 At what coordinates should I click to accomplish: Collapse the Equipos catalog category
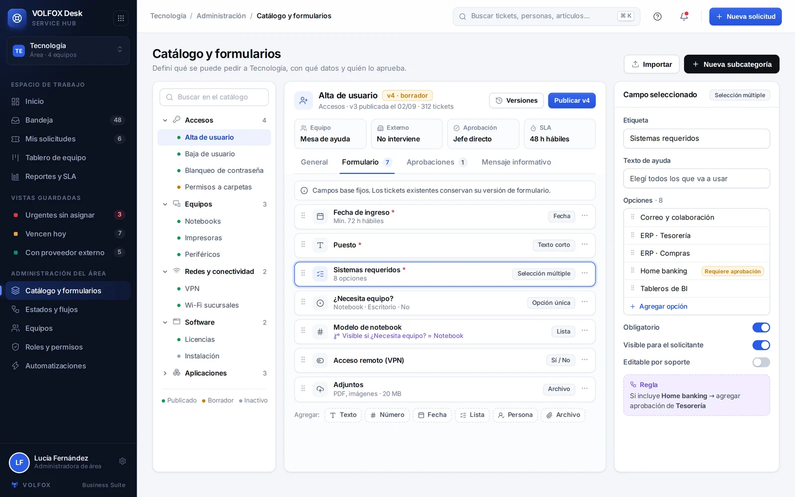click(165, 204)
